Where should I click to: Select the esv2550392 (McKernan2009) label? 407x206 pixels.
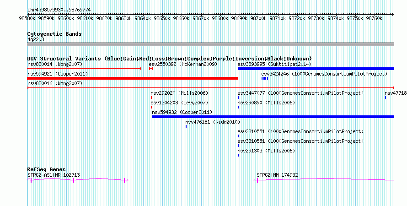(x=183, y=64)
